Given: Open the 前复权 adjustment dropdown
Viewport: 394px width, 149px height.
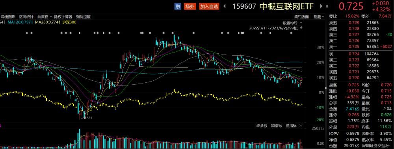Looking at the screenshot, I should [x=45, y=17].
